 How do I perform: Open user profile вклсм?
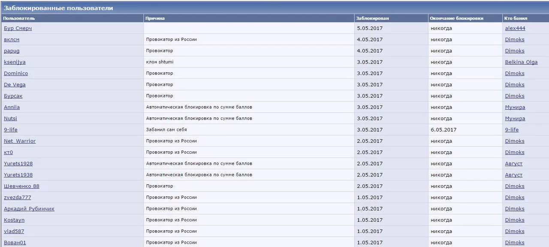(12, 39)
